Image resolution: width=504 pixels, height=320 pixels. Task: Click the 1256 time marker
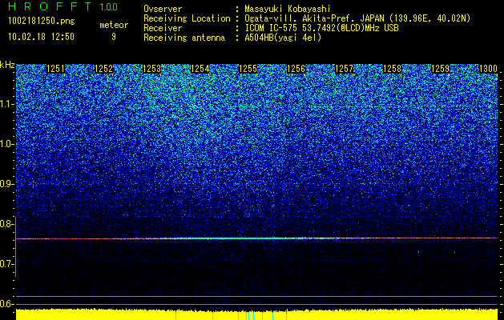click(296, 69)
